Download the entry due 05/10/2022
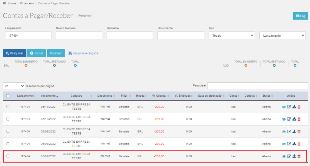The image size is (310, 166). click(294, 119)
